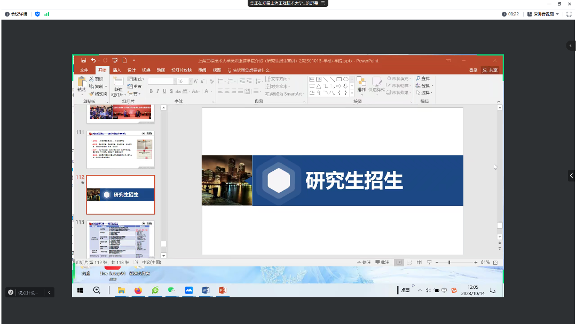Select the Format Painter brush tool
Image resolution: width=576 pixels, height=324 pixels.
pos(99,94)
